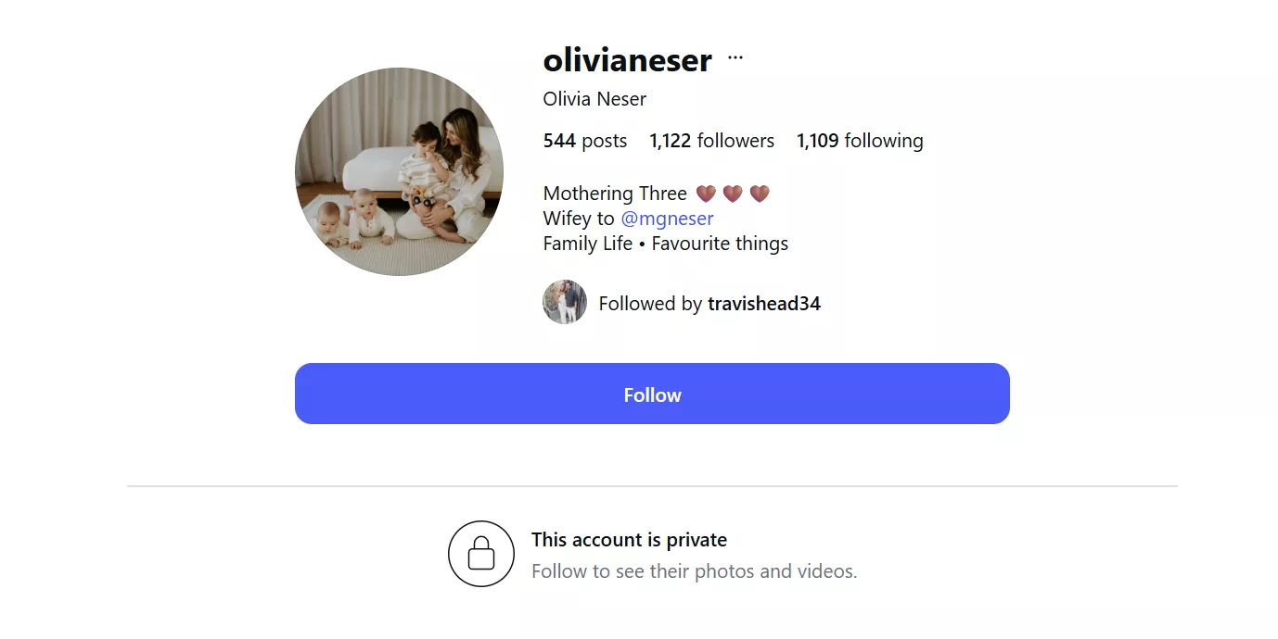Screen dimensions: 1278x639
Task: Open the travishead34 username link
Action: coord(764,304)
